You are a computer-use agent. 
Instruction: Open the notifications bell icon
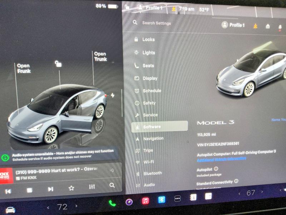(x=280, y=28)
